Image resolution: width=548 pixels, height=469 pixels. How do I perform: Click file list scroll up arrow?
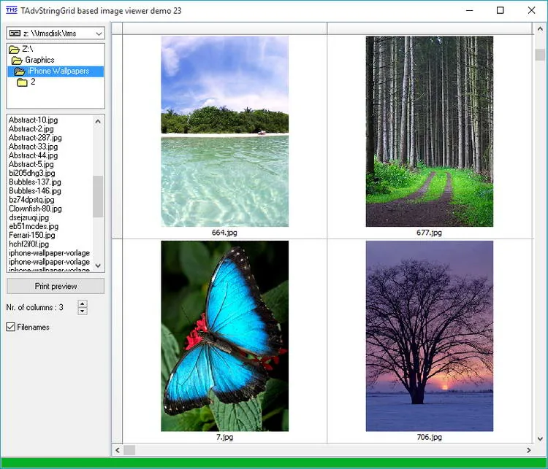pos(98,121)
